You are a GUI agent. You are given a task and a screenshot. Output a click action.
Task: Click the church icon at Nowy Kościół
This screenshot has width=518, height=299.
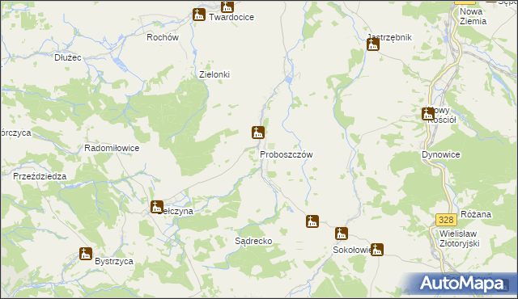[428, 114]
